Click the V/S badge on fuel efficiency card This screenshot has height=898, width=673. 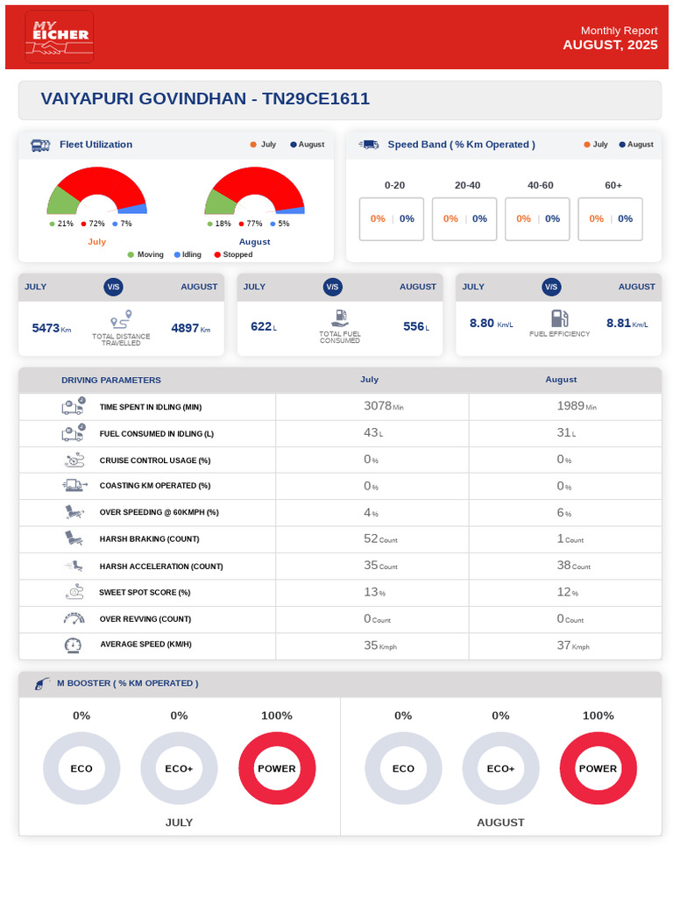click(x=551, y=287)
